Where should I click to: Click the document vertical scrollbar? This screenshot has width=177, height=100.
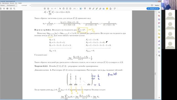155,74
